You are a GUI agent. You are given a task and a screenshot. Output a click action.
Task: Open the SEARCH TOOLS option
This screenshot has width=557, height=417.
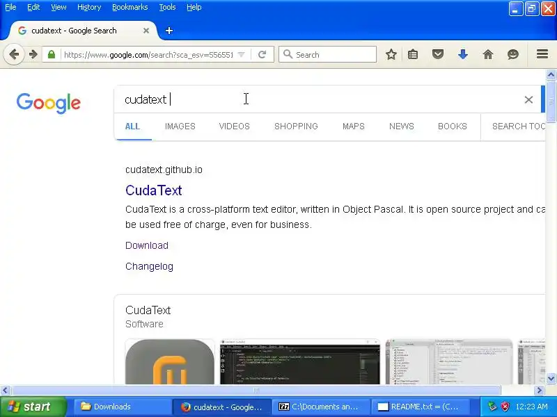(518, 126)
